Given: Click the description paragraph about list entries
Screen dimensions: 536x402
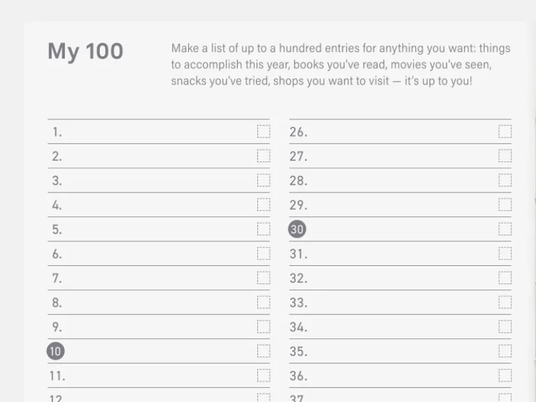Looking at the screenshot, I should pyautogui.click(x=341, y=65).
